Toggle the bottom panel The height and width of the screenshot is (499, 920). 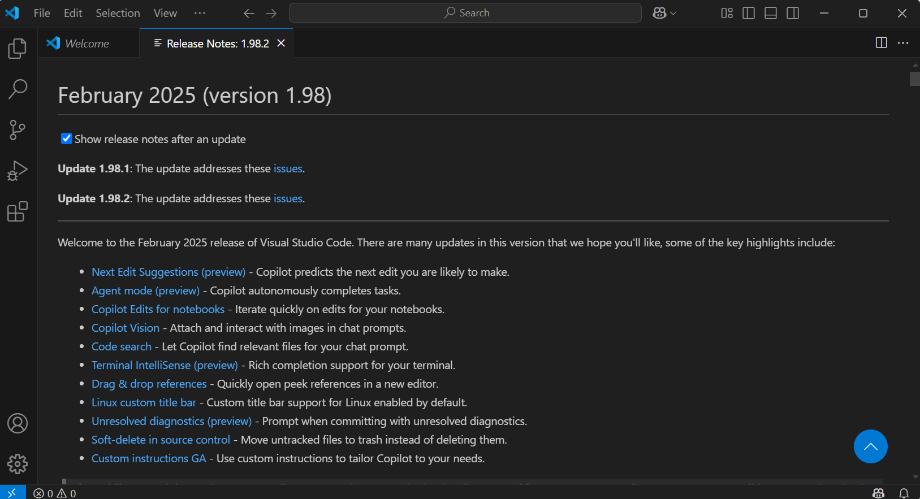(771, 13)
